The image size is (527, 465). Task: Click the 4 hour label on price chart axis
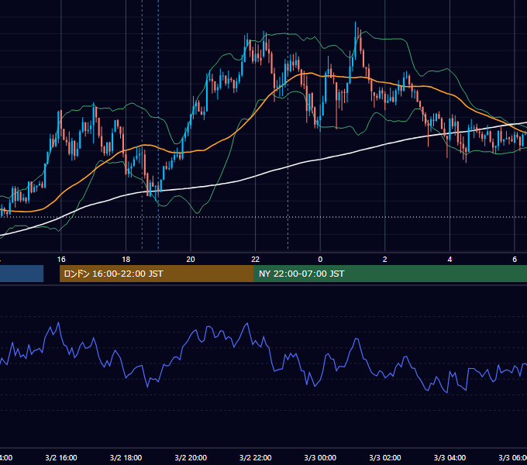tap(449, 260)
